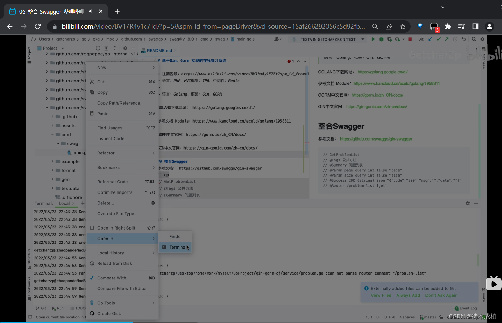Click View Files in Git notification
The image size is (502, 323).
coord(381,295)
